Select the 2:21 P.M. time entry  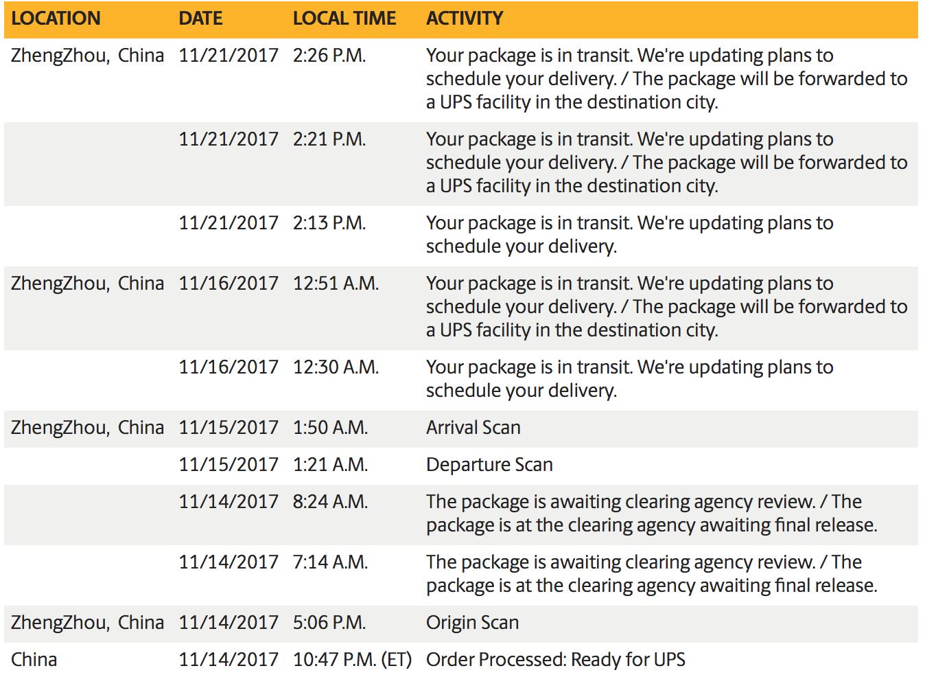tap(329, 139)
